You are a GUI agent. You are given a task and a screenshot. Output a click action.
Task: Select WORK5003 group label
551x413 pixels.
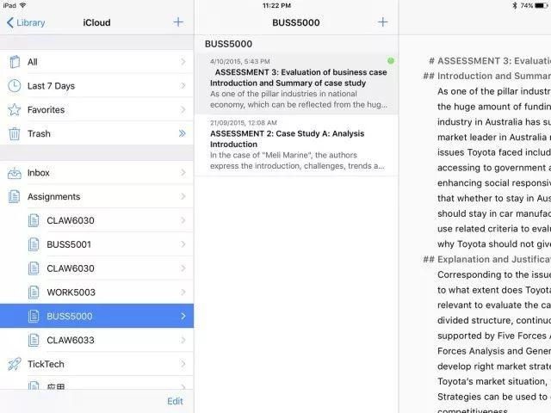point(71,293)
